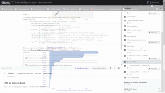Click the bookmark star icon
The image size is (165, 93).
tap(148, 6)
